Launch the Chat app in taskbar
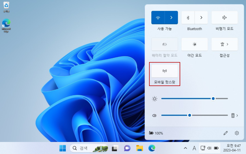 tap(127, 148)
